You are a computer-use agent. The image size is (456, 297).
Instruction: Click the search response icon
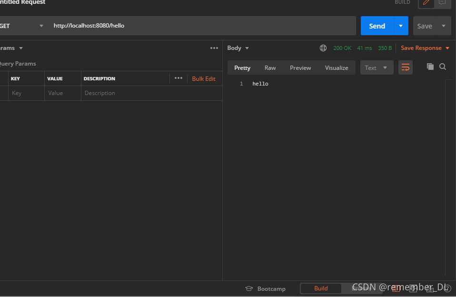pyautogui.click(x=443, y=67)
